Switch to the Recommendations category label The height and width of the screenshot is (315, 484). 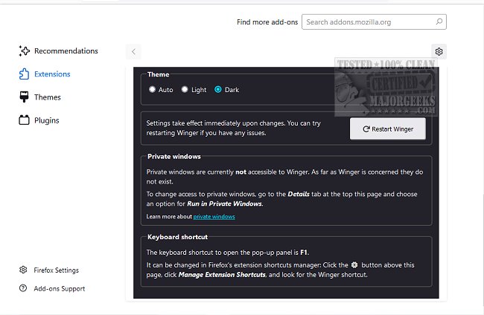pos(66,51)
